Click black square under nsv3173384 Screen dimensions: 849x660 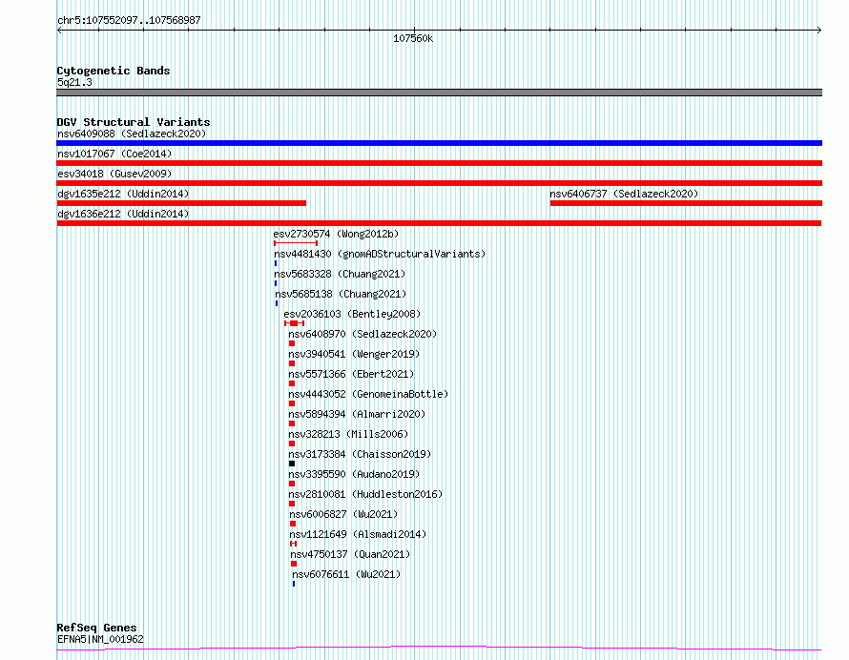coord(292,464)
